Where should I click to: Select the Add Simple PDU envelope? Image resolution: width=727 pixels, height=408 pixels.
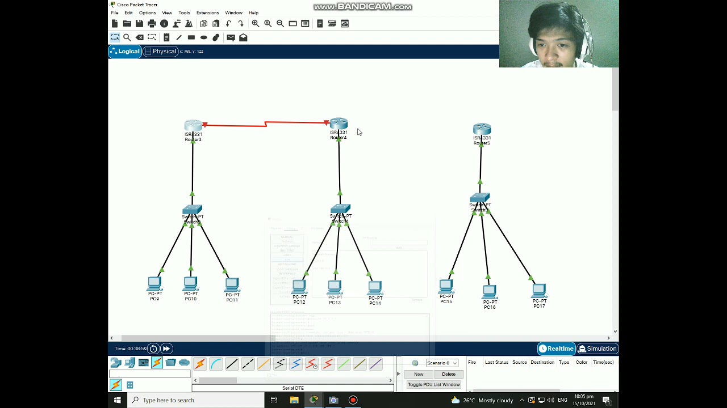(231, 37)
